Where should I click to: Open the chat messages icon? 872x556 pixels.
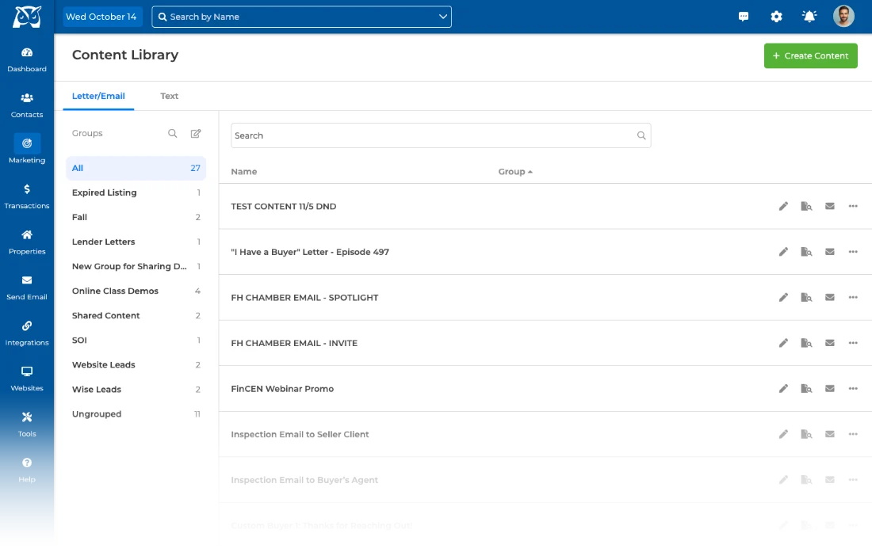(744, 17)
